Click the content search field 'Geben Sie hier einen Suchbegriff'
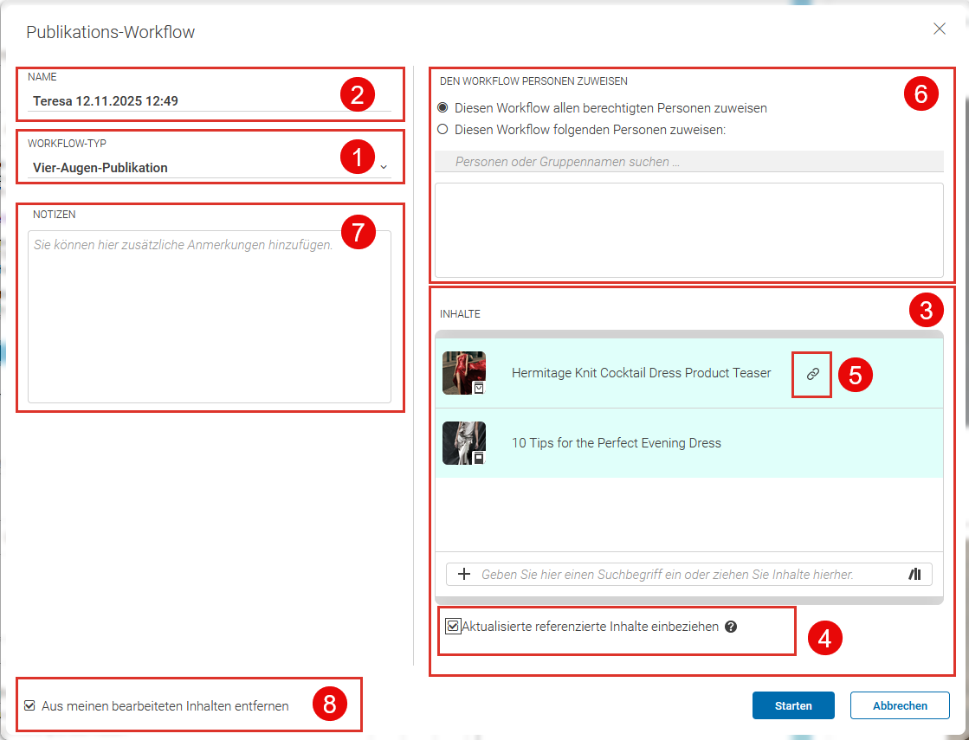This screenshot has width=969, height=740. [x=689, y=574]
